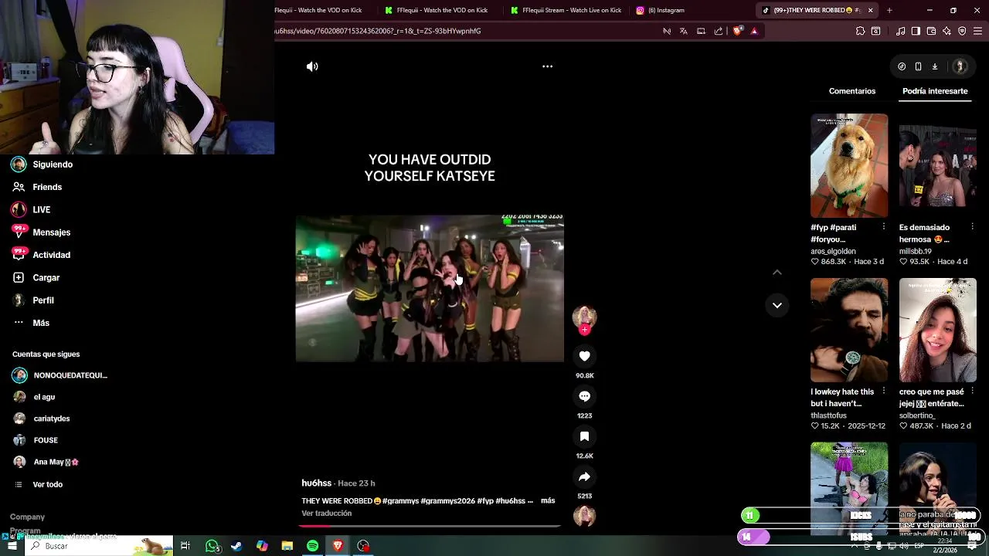Share the video using the arrow icon

tap(584, 476)
